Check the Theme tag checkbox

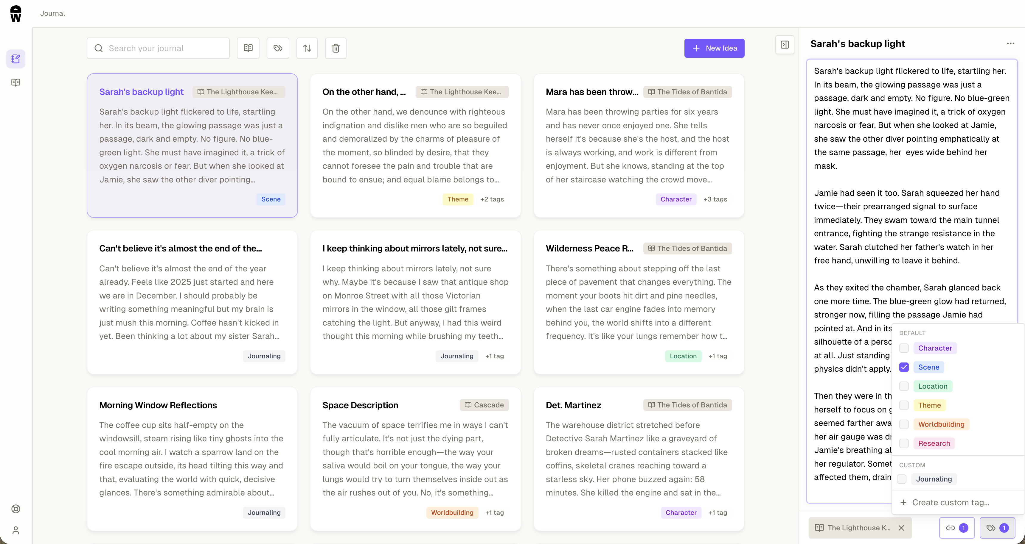(904, 405)
